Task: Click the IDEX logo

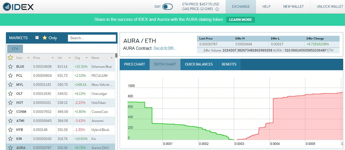Action: pyautogui.click(x=18, y=6)
